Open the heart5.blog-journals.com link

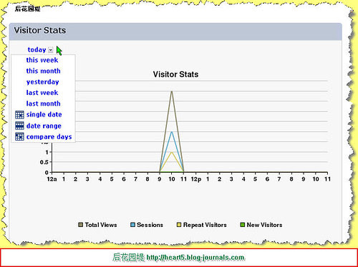[195, 258]
